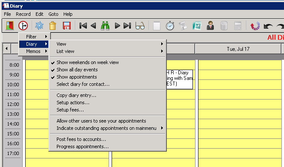Click the businessman contact icon
The image size is (284, 167).
[x=210, y=26]
